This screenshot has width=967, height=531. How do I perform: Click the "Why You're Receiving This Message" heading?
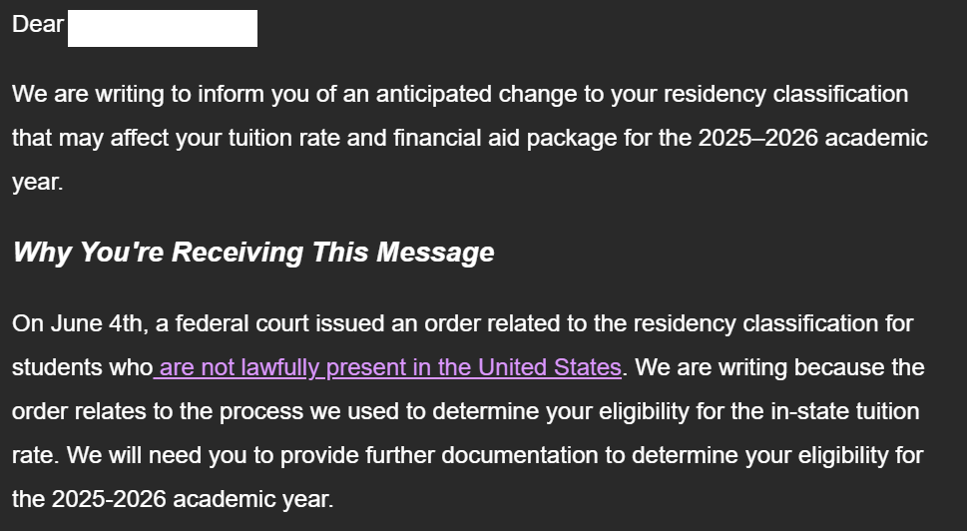point(252,253)
